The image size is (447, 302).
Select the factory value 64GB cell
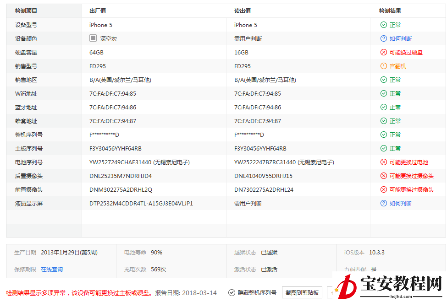pos(96,52)
